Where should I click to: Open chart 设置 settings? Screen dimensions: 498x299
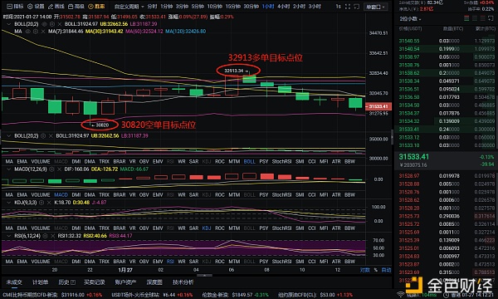(x=36, y=7)
